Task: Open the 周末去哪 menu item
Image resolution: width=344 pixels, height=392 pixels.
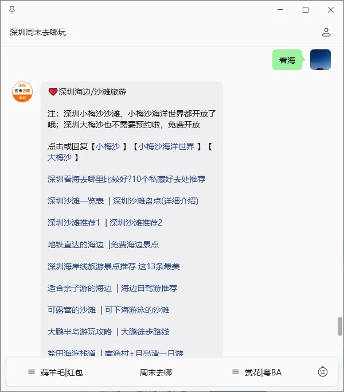Action: (x=156, y=372)
